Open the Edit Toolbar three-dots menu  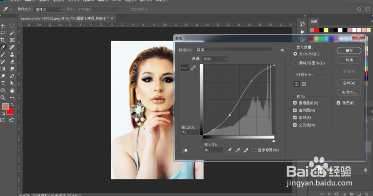(x=12, y=97)
